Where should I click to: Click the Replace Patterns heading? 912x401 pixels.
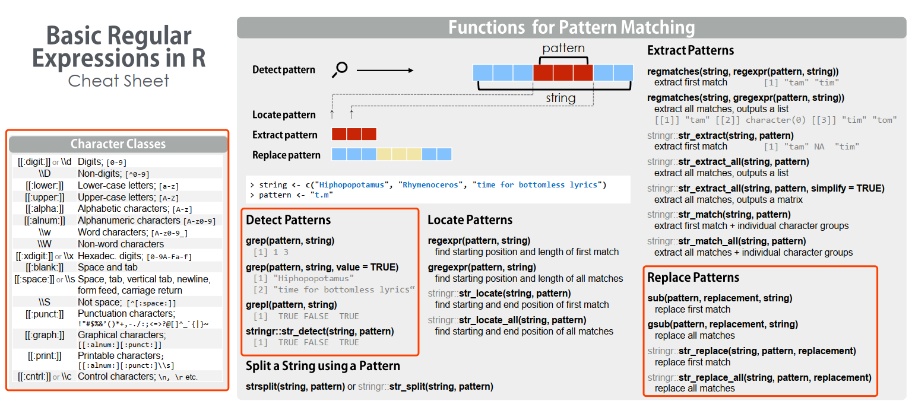point(693,278)
